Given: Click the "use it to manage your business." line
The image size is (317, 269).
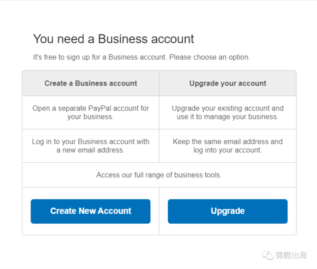Looking at the screenshot, I should pyautogui.click(x=228, y=117).
